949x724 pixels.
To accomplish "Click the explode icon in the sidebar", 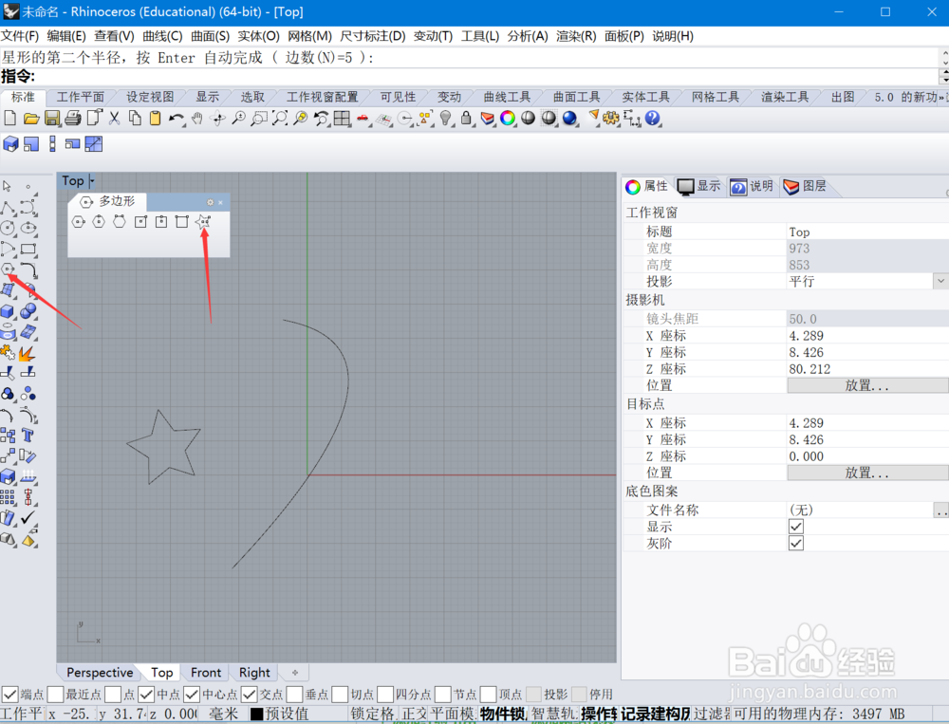I will tap(28, 352).
